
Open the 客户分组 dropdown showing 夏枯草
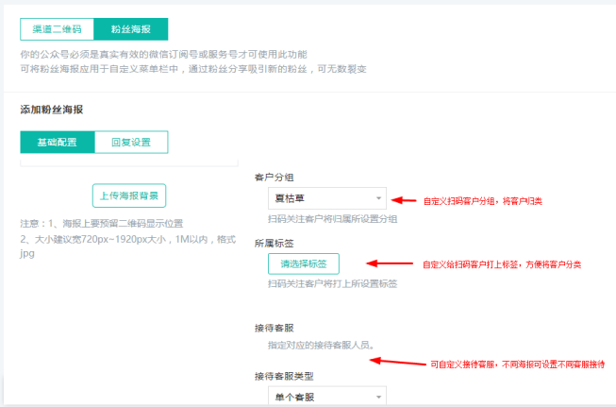tap(320, 198)
